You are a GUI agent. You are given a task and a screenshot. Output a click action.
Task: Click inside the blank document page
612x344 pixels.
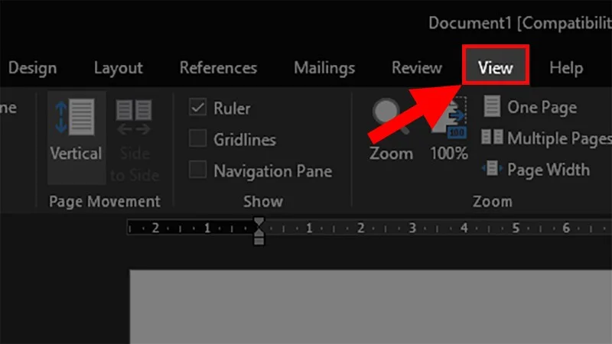371,307
